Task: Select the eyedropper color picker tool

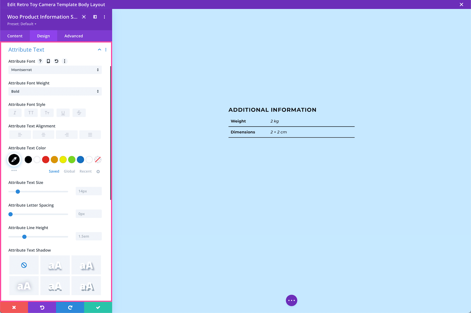Action: [x=14, y=160]
